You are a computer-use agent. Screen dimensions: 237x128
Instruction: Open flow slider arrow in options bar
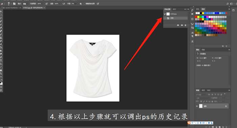[60, 4]
